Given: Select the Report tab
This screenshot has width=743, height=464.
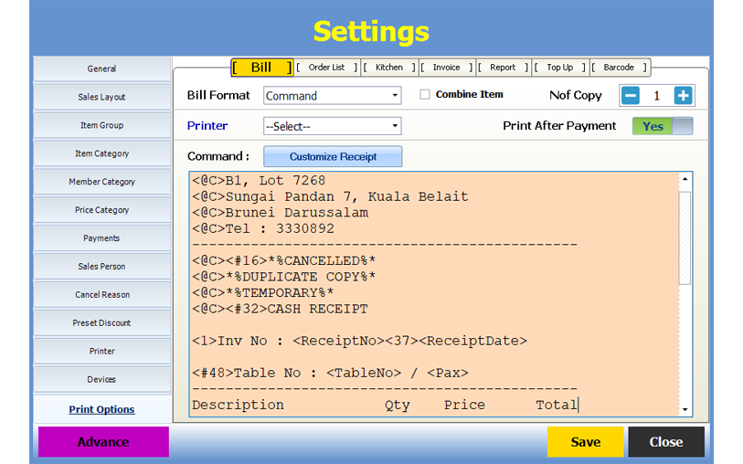Looking at the screenshot, I should pos(503,68).
